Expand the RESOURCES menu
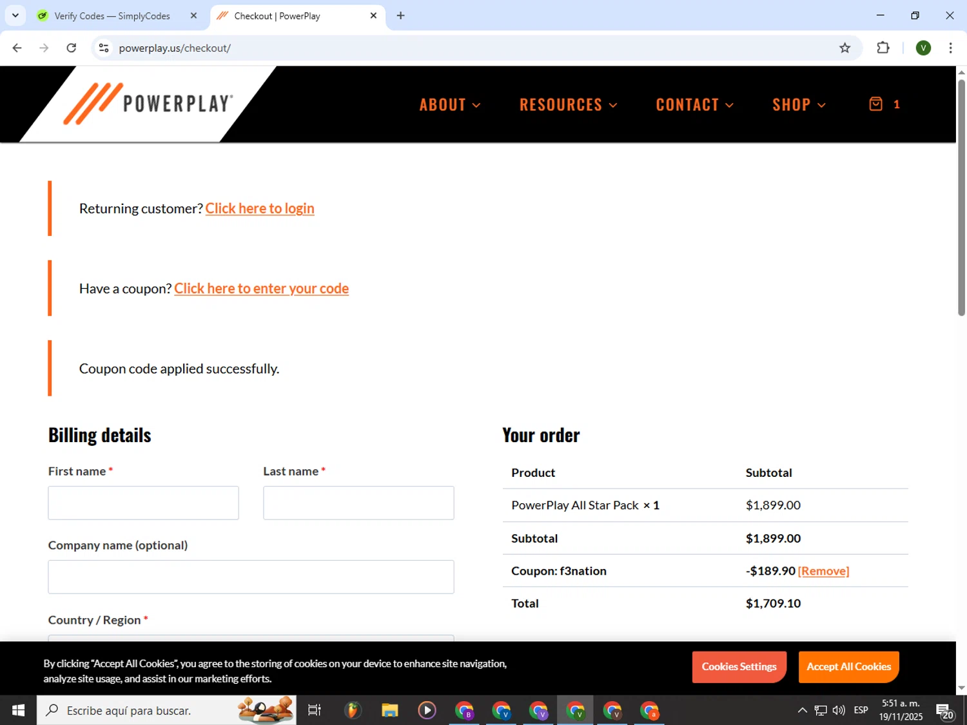This screenshot has width=967, height=725. pyautogui.click(x=569, y=104)
